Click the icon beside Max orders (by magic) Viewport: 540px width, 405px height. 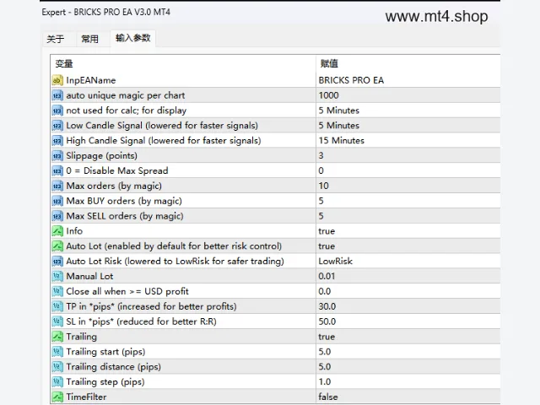[57, 186]
